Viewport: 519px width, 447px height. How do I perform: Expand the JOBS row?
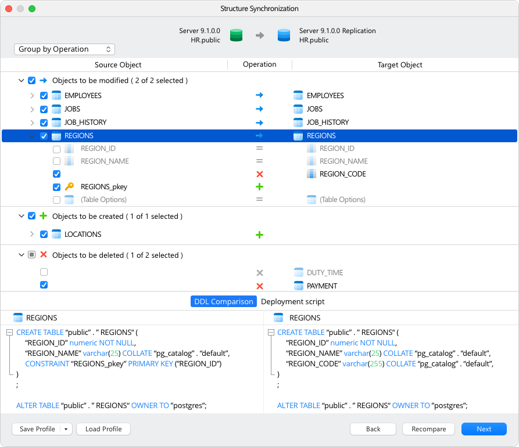32,109
